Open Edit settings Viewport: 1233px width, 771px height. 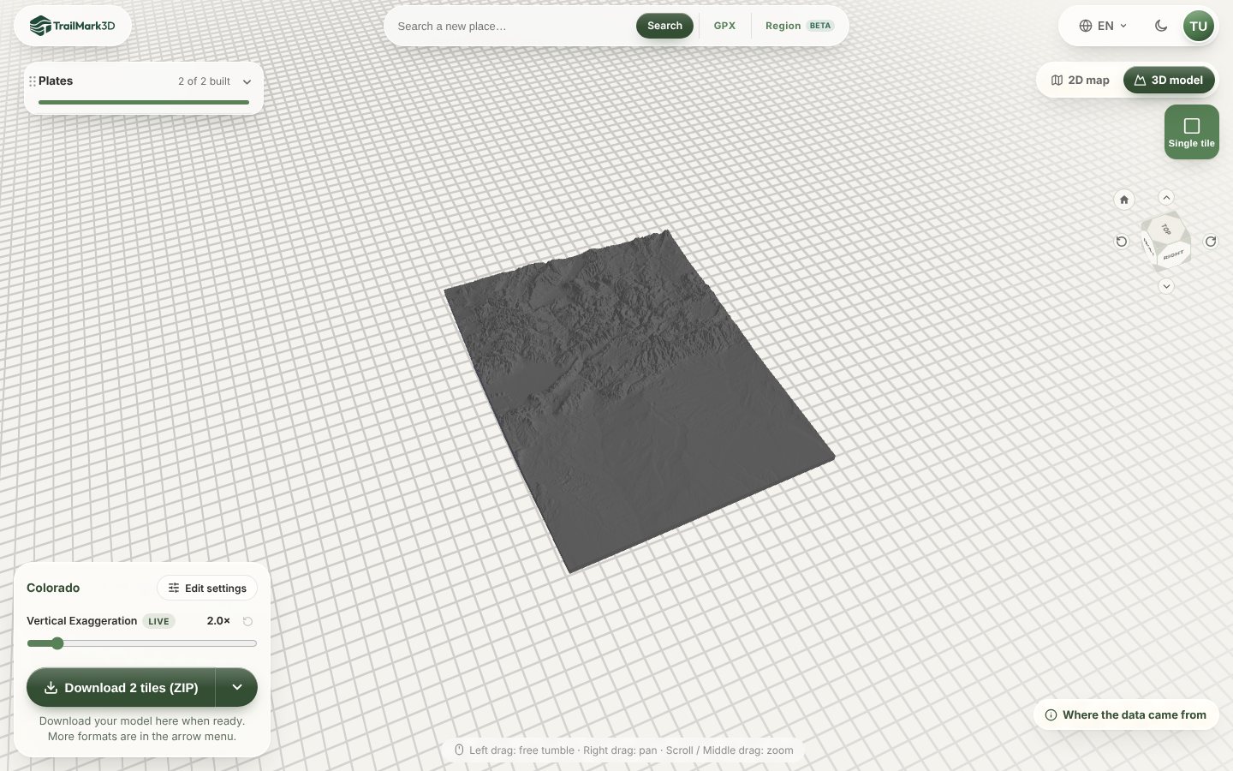[207, 588]
